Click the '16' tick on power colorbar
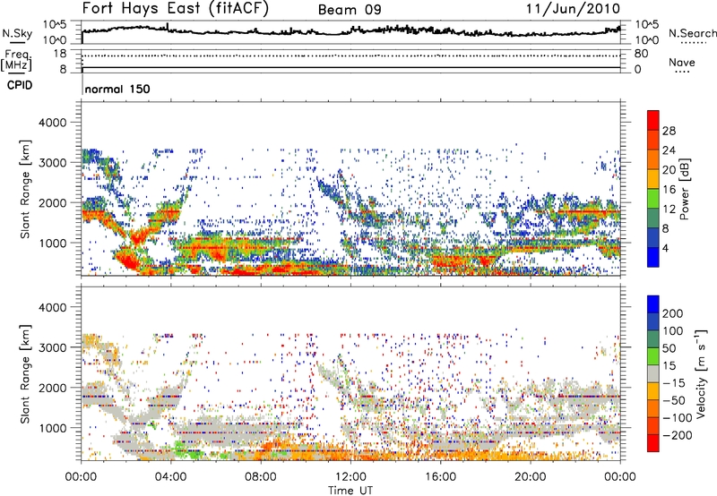717x496 pixels. 669,190
